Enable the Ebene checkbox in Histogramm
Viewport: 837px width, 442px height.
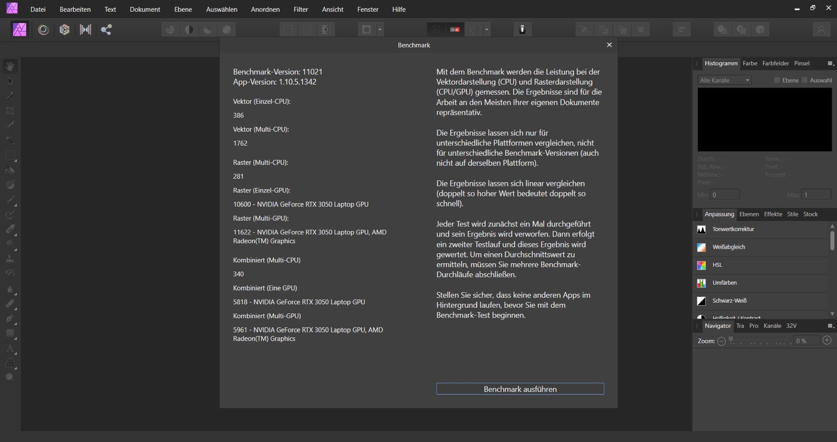coord(777,80)
